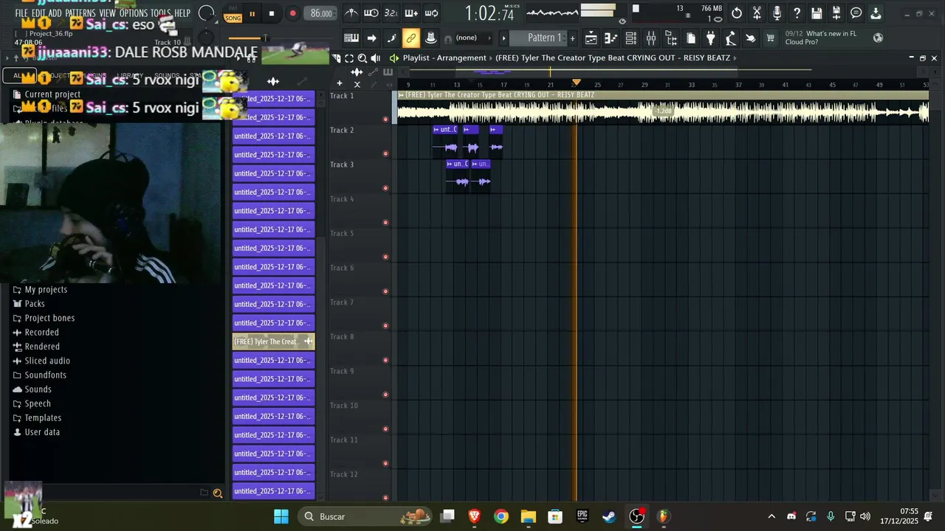Viewport: 945px width, 531px height.
Task: Stop playback with the stop button
Action: coord(272,13)
